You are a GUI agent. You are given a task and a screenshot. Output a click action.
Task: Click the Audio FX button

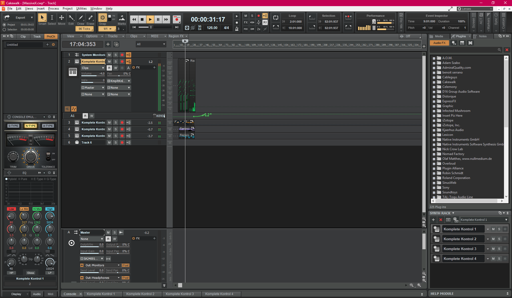[x=439, y=43]
